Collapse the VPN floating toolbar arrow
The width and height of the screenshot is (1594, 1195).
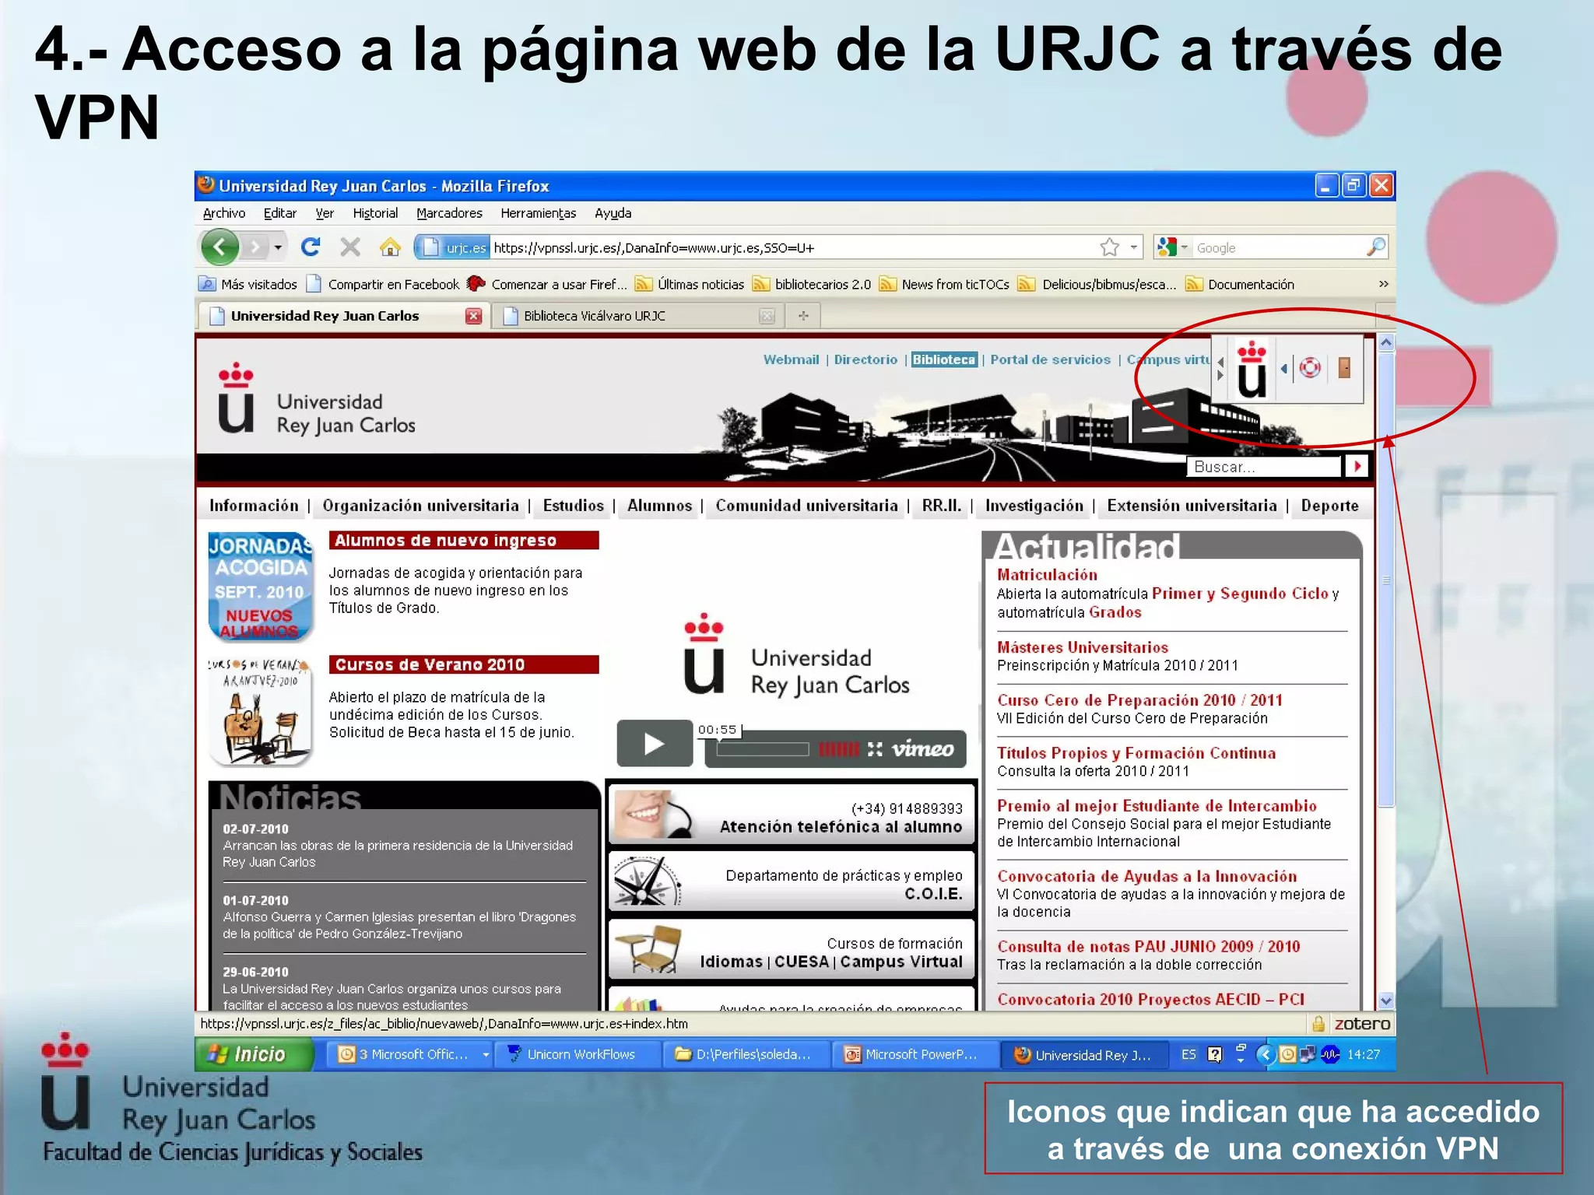pyautogui.click(x=1283, y=368)
